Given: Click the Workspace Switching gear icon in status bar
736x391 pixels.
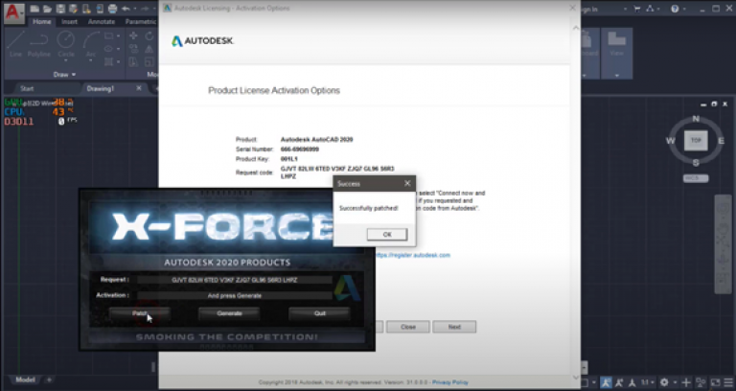Looking at the screenshot, I should (664, 382).
